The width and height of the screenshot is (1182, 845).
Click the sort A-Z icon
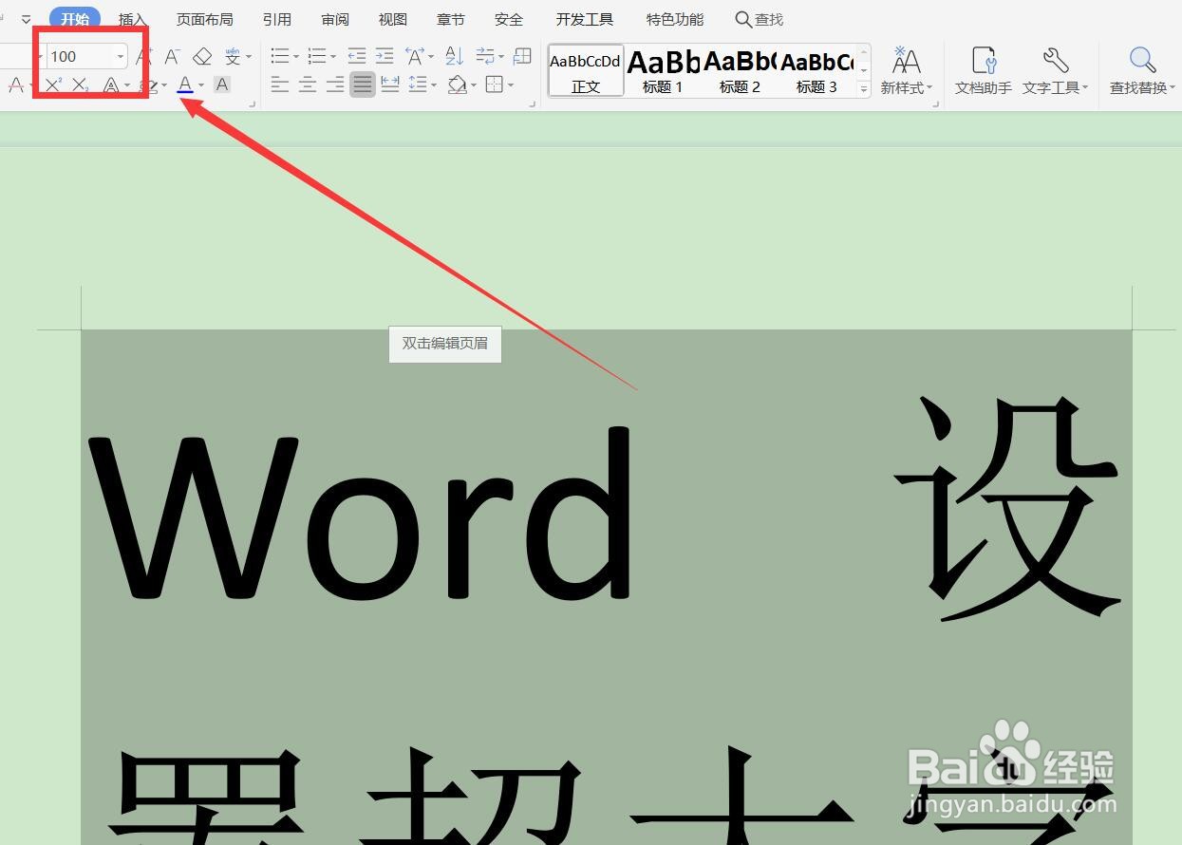click(455, 57)
